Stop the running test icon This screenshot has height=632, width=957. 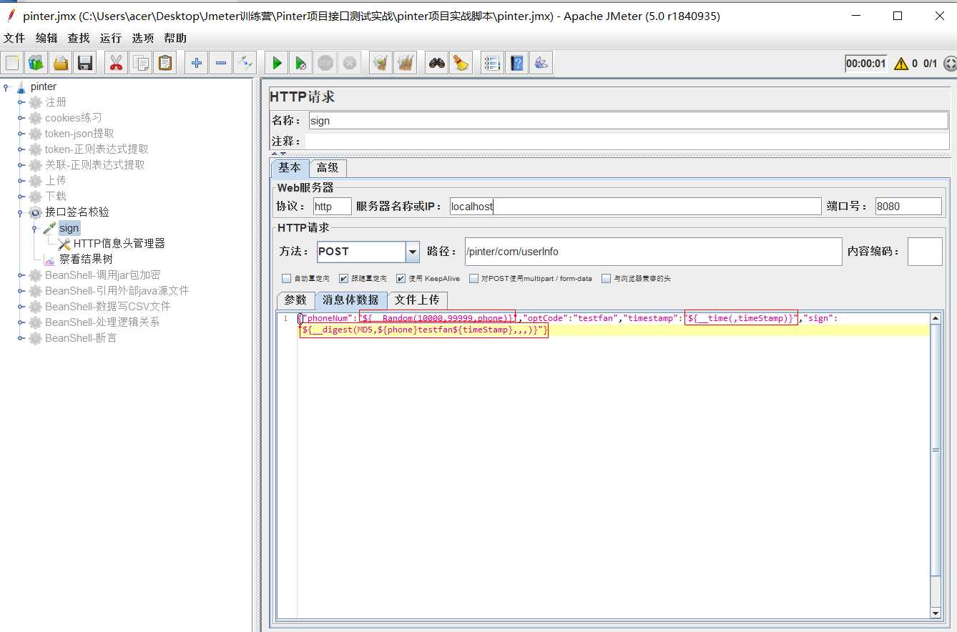point(325,63)
